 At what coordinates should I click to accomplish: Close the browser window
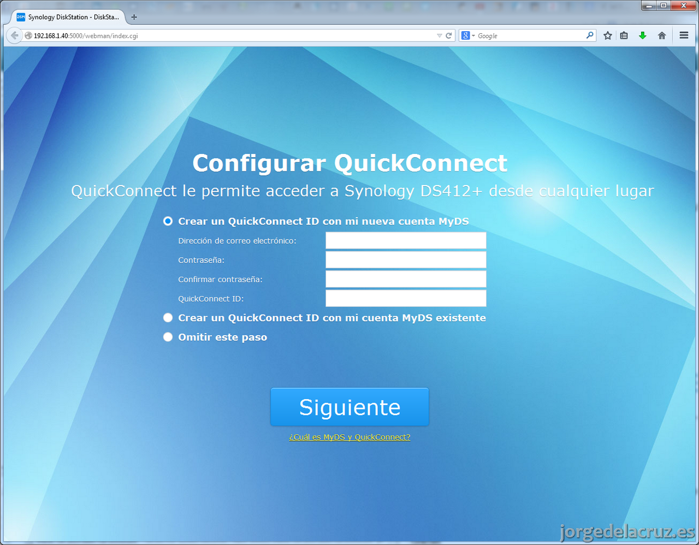tap(683, 5)
